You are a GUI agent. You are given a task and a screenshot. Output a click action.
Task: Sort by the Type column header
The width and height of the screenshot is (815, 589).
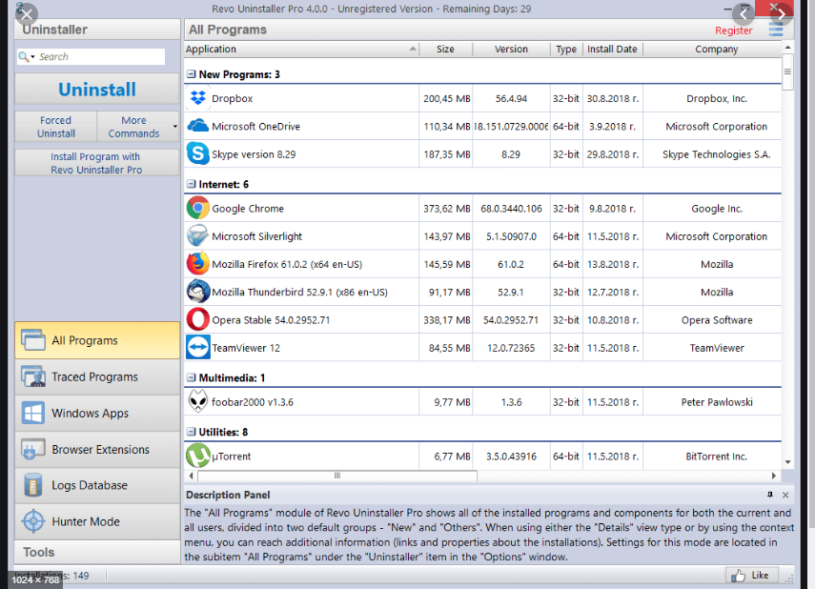coord(566,49)
